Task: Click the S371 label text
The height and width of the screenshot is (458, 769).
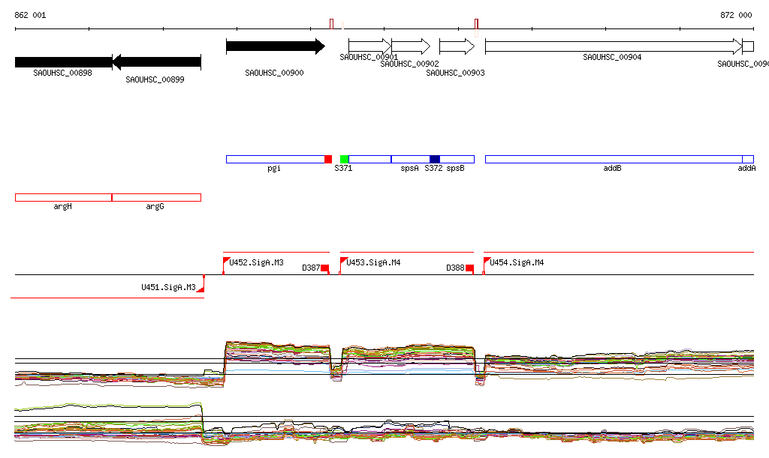Action: tap(343, 169)
